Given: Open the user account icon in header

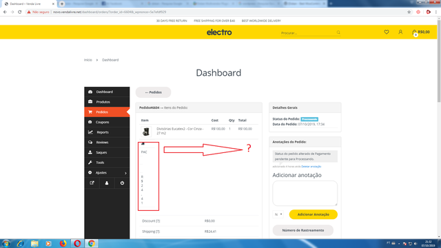Looking at the screenshot, I should tap(400, 32).
